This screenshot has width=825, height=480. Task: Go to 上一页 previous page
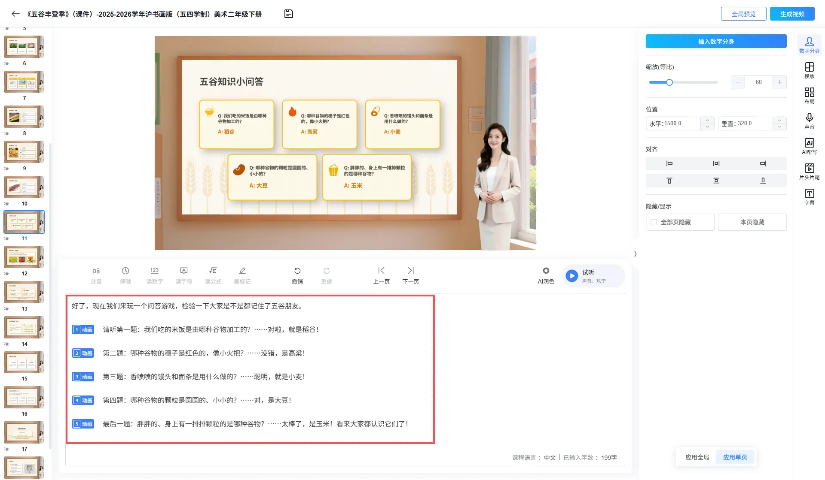point(382,275)
